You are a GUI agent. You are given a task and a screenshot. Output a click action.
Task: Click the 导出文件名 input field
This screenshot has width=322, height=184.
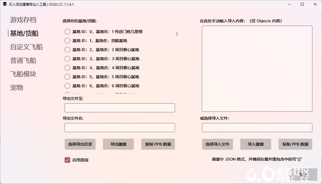120,128
